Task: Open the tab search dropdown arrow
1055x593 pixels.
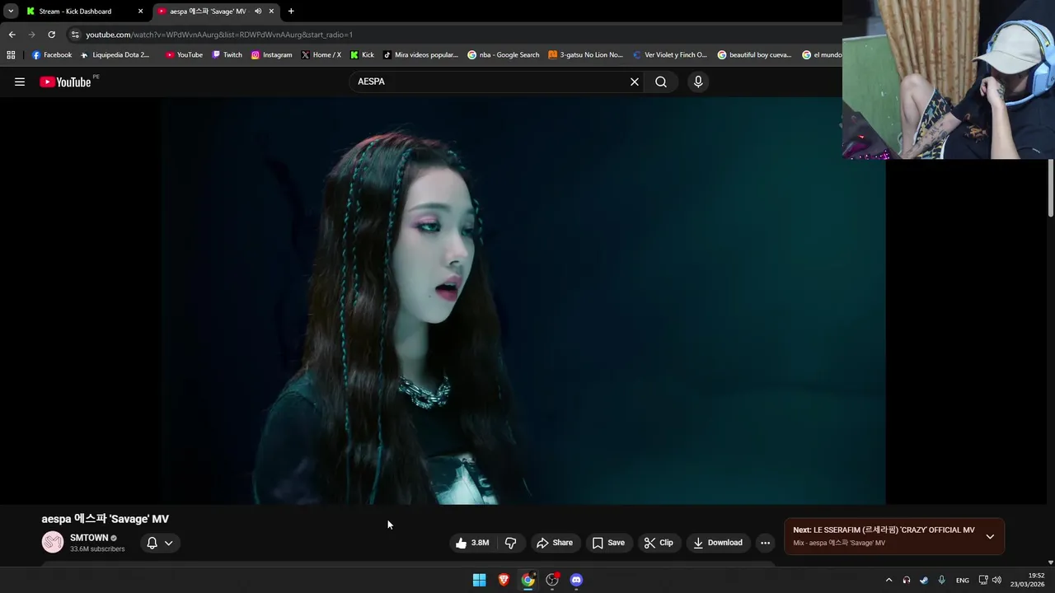Action: coord(11,12)
